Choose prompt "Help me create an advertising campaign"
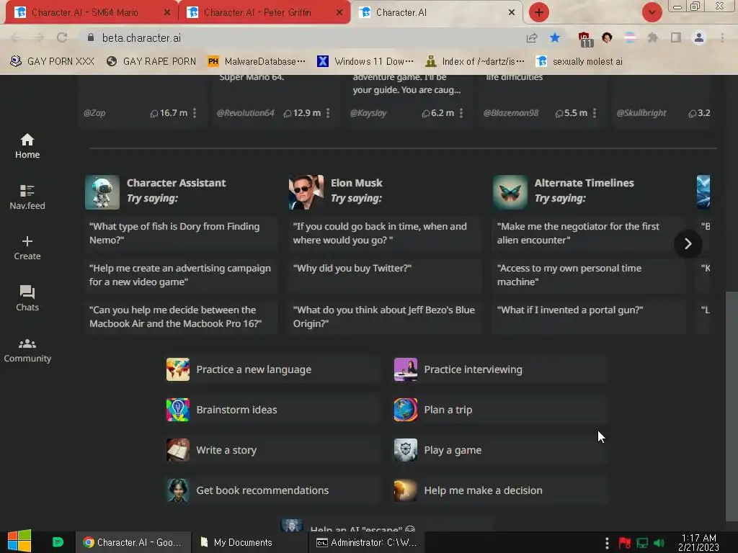738x553 pixels. click(x=181, y=275)
